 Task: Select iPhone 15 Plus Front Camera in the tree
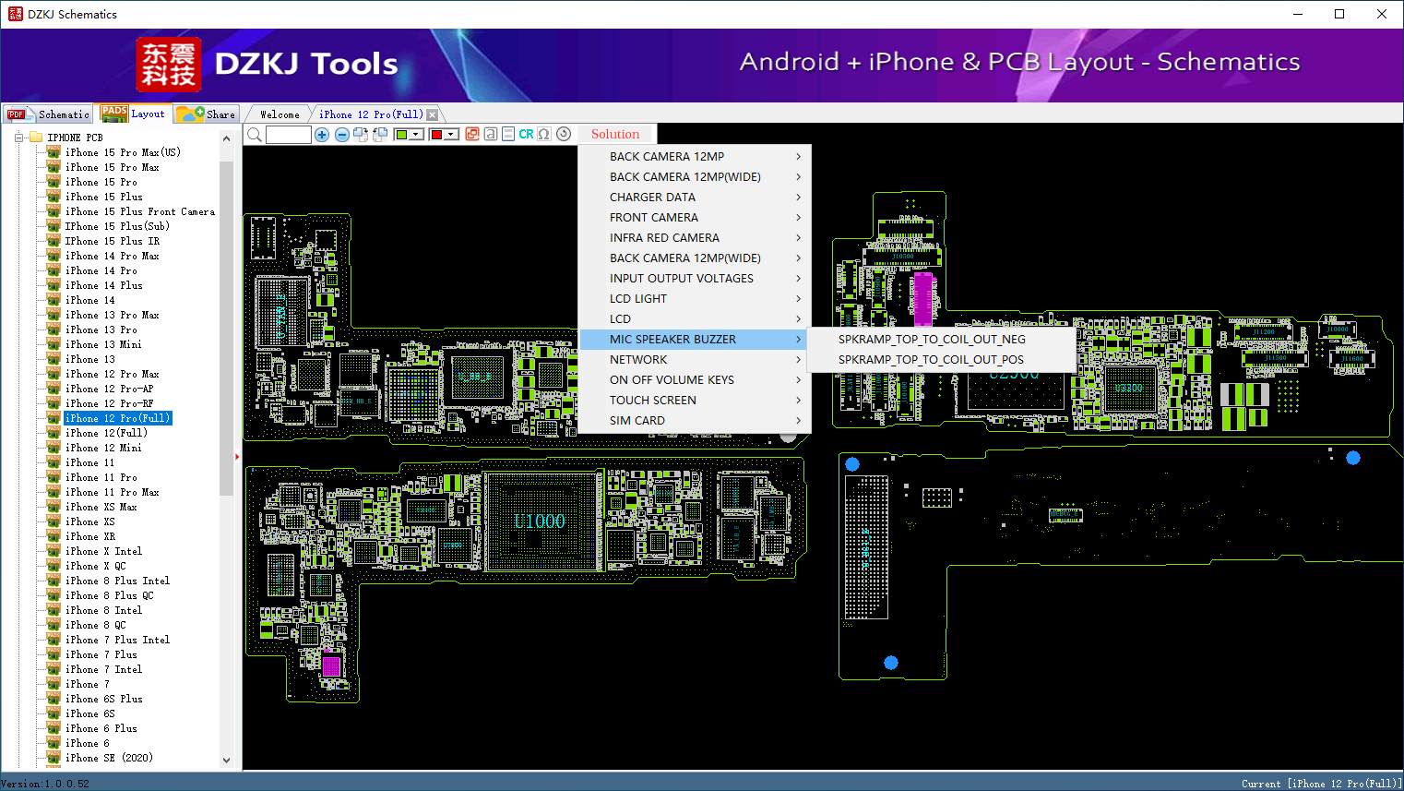coord(140,211)
